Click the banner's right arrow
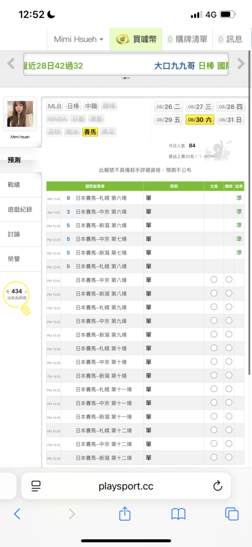The width and height of the screenshot is (252, 547). tap(241, 63)
